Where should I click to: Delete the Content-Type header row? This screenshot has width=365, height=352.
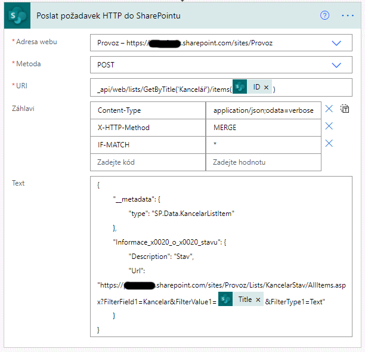329,109
